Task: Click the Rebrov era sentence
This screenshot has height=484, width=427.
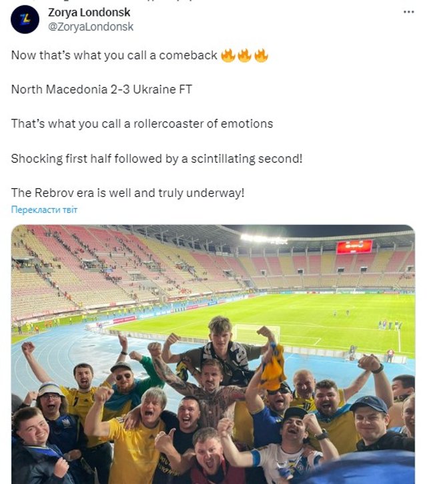Action: tap(128, 193)
